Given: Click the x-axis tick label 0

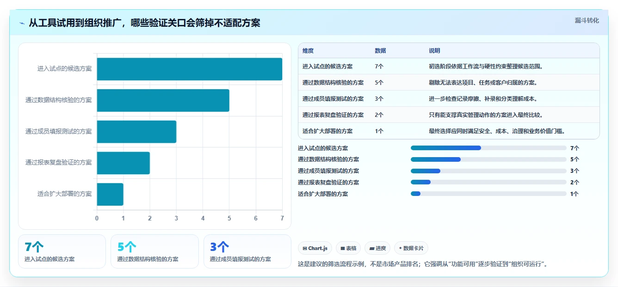Looking at the screenshot, I should tap(97, 218).
